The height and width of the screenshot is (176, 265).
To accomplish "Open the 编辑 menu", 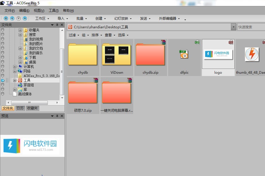I will pos(24,11).
